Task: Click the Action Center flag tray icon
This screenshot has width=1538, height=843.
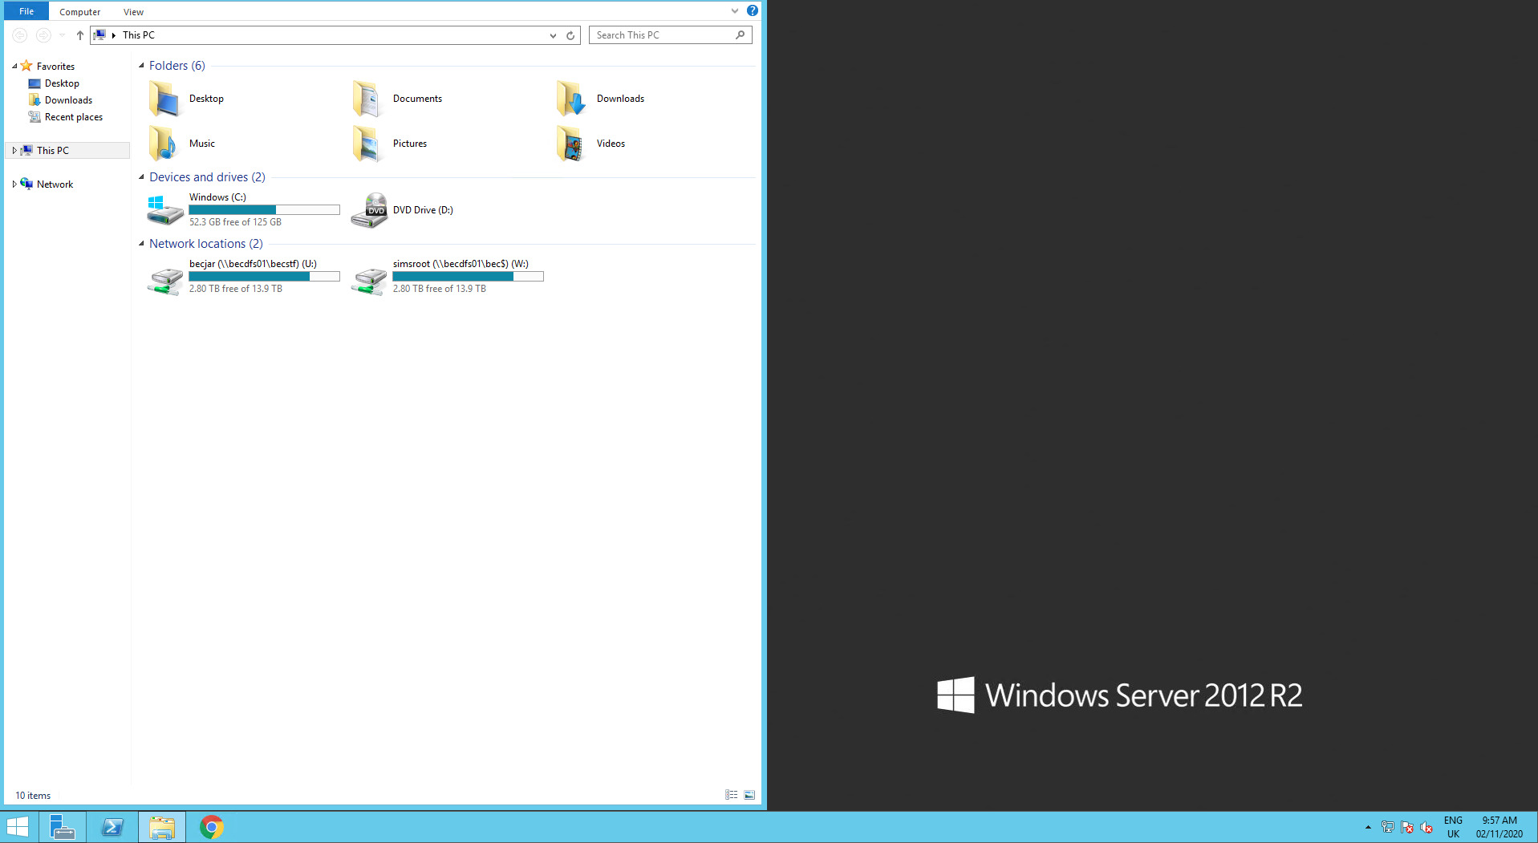Action: click(1407, 827)
